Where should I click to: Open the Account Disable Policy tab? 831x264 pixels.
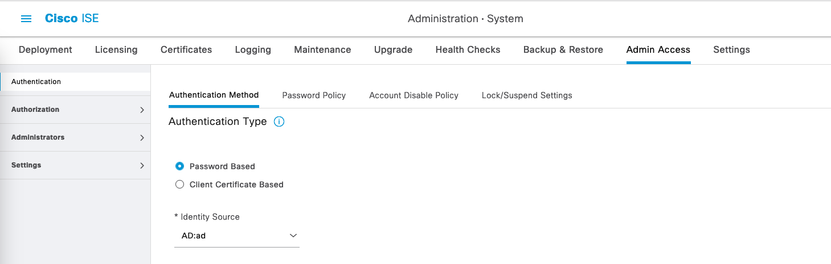point(414,95)
